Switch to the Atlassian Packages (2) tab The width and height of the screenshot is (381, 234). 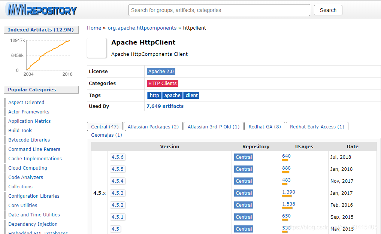pos(153,127)
